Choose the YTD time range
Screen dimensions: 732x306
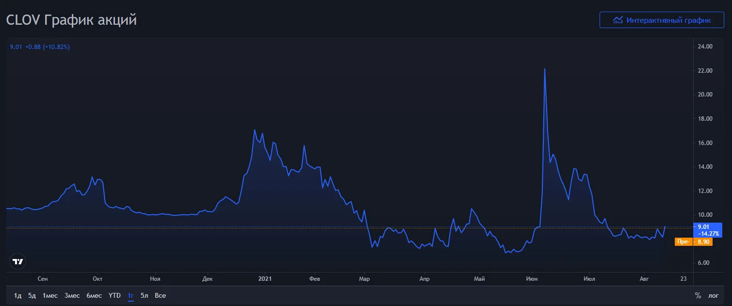[x=114, y=295]
